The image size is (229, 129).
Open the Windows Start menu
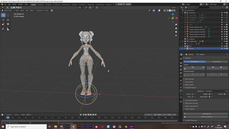click(x=3, y=126)
